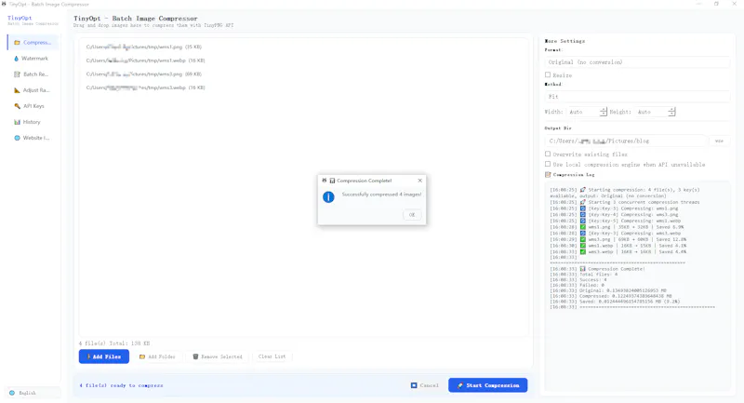Click the Width stepper arrows
Screen dimensions: 744x403
click(x=603, y=112)
